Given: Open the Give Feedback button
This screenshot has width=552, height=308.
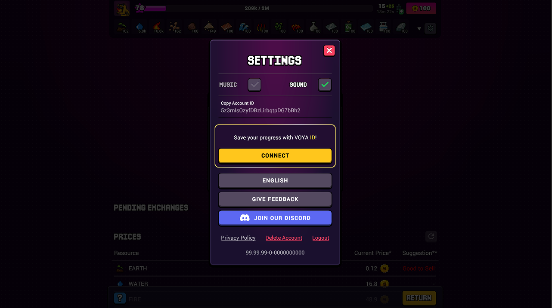Looking at the screenshot, I should (275, 199).
